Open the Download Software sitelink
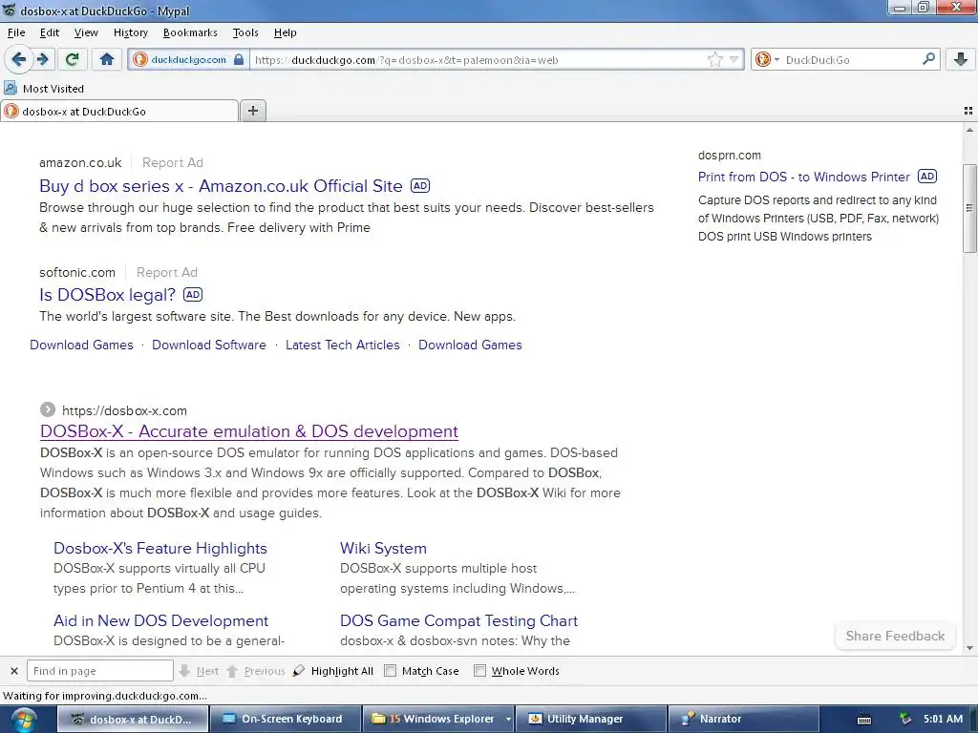This screenshot has height=733, width=978. (x=209, y=345)
